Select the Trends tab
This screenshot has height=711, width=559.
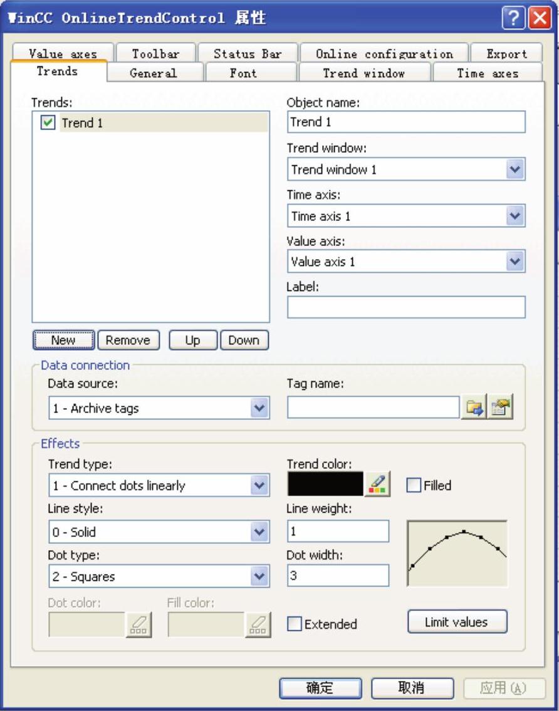point(58,71)
